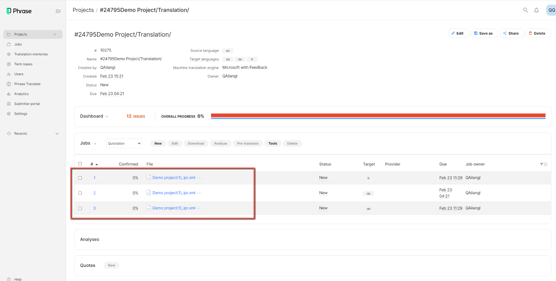
Task: Click the New job button
Action: [x=158, y=143]
